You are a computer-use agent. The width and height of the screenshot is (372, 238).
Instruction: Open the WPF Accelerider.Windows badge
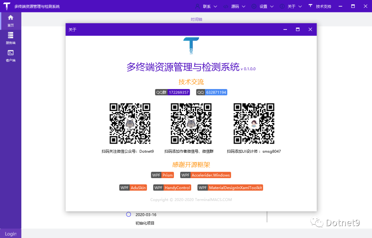206,175
